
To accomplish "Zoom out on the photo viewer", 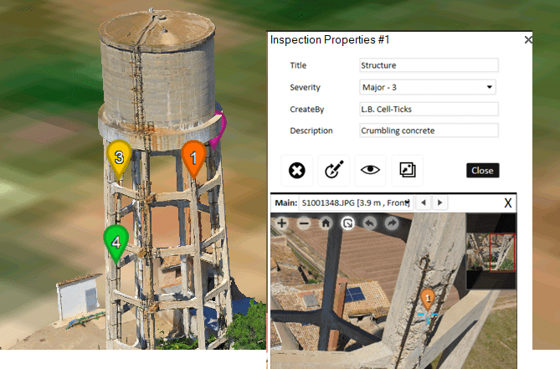I will pos(304,223).
